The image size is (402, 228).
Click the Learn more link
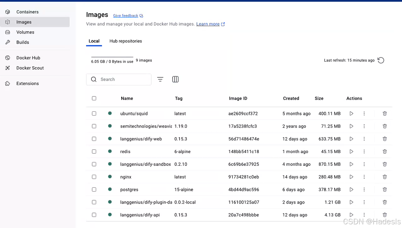coord(210,24)
